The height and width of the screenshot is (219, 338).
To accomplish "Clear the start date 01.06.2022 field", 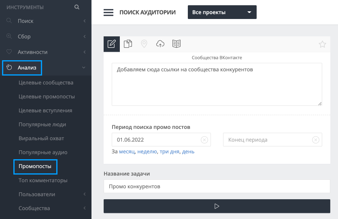I will [204, 140].
